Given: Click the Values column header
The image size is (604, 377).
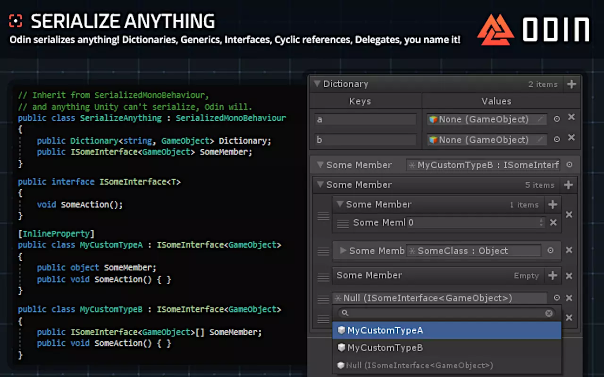Looking at the screenshot, I should click(496, 101).
